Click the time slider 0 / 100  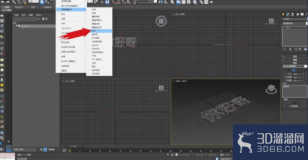[x=74, y=146]
